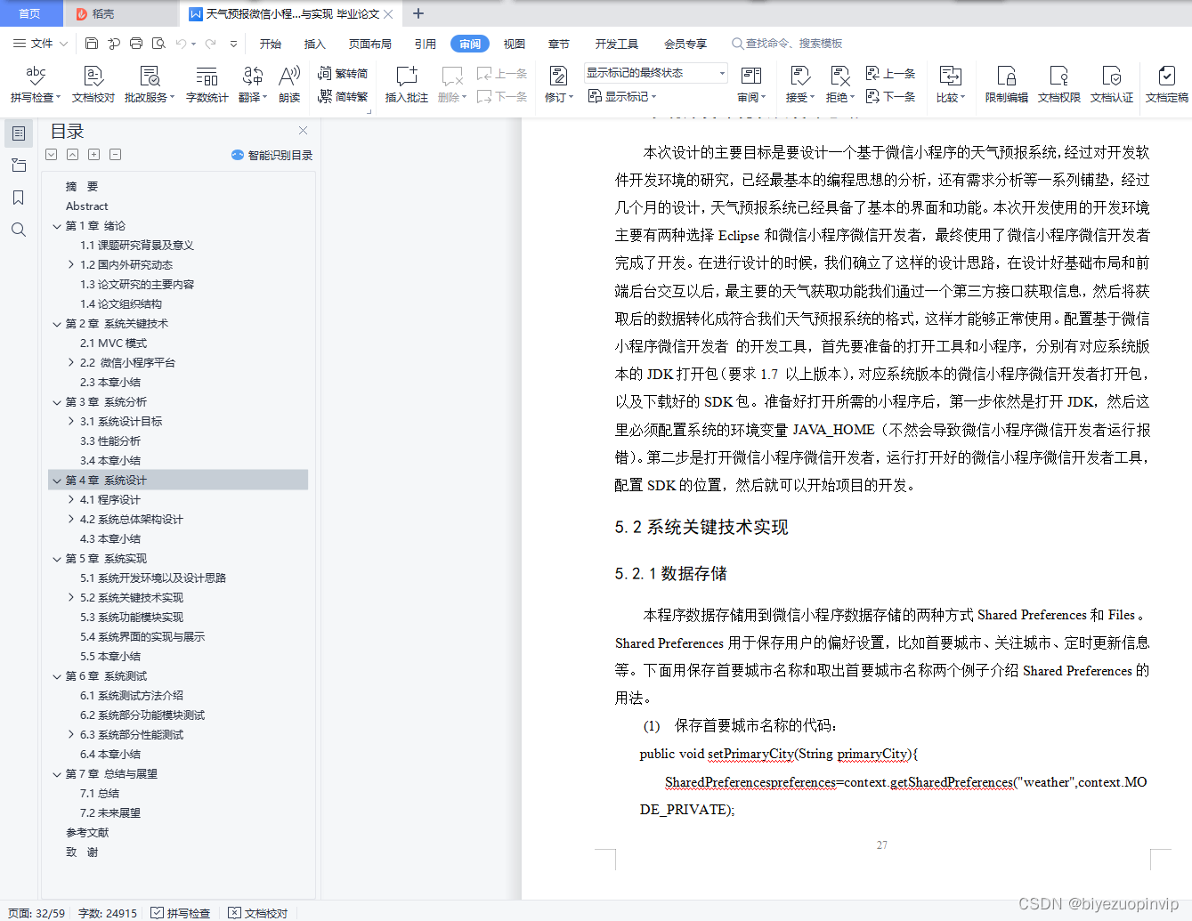Click the plus icon in 目录 panel toolbar
Image resolution: width=1192 pixels, height=921 pixels.
pyautogui.click(x=93, y=155)
